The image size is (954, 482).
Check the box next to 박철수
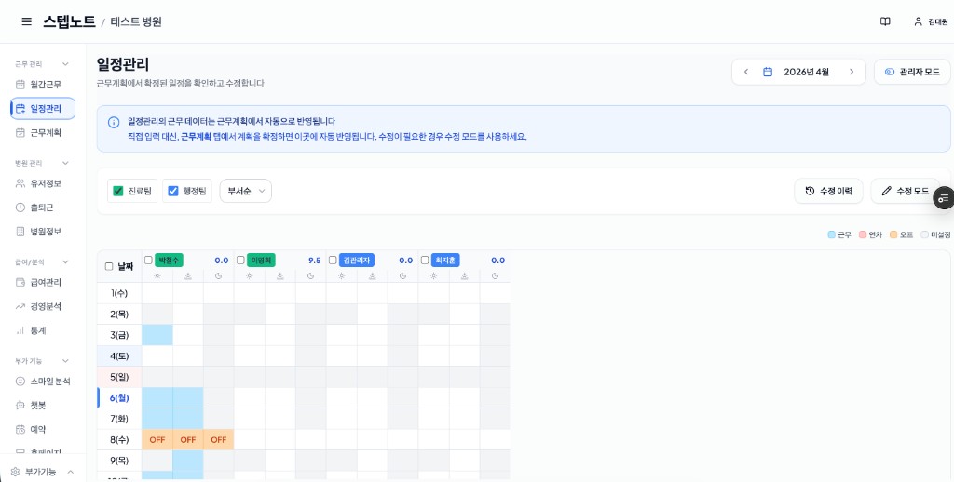point(148,261)
